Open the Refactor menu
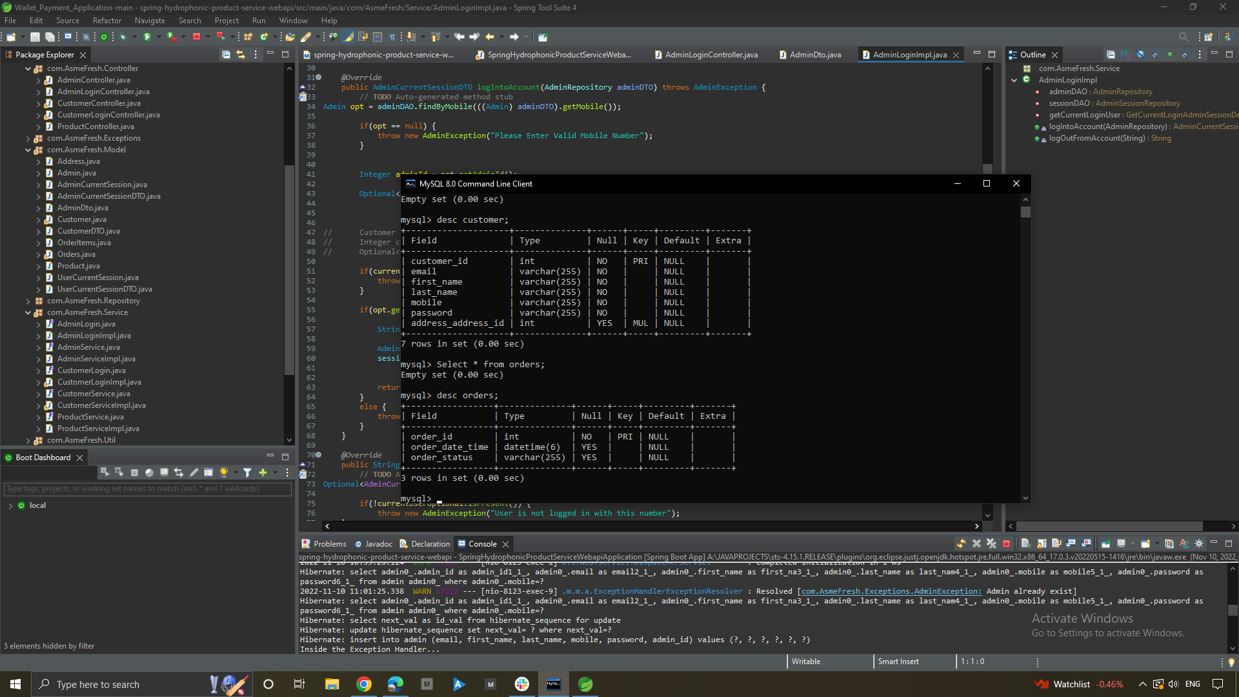1239x697 pixels. 106,20
